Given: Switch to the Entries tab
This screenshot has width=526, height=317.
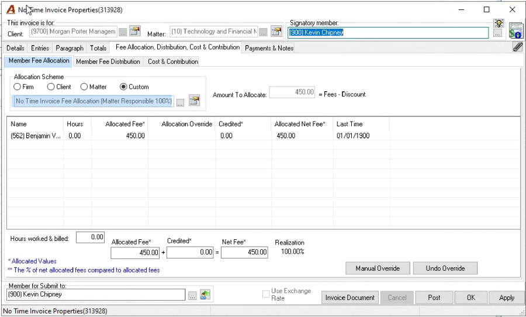Looking at the screenshot, I should click(40, 48).
